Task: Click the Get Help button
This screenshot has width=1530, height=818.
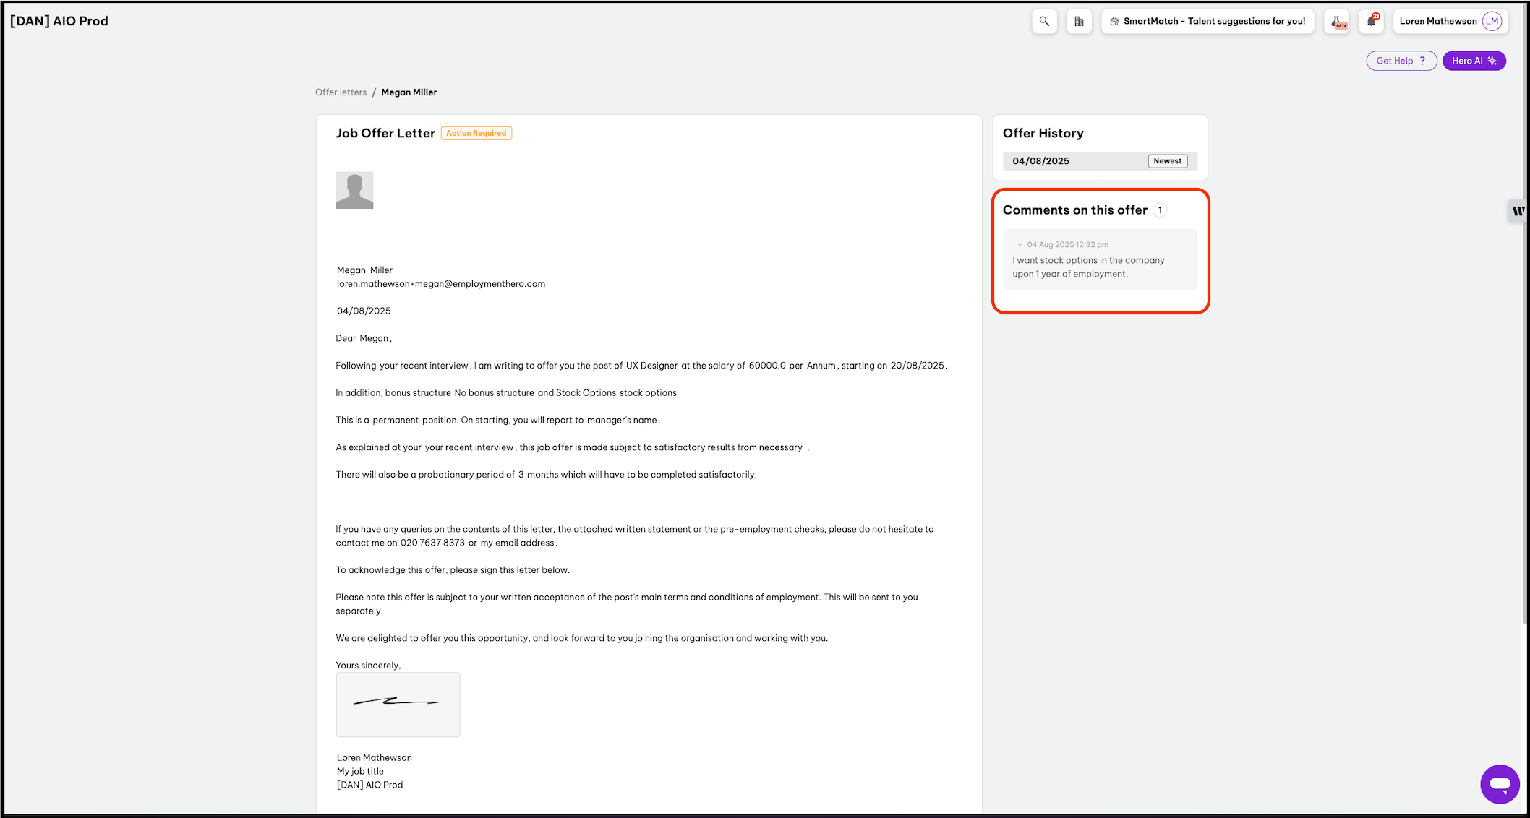Action: pyautogui.click(x=1401, y=61)
